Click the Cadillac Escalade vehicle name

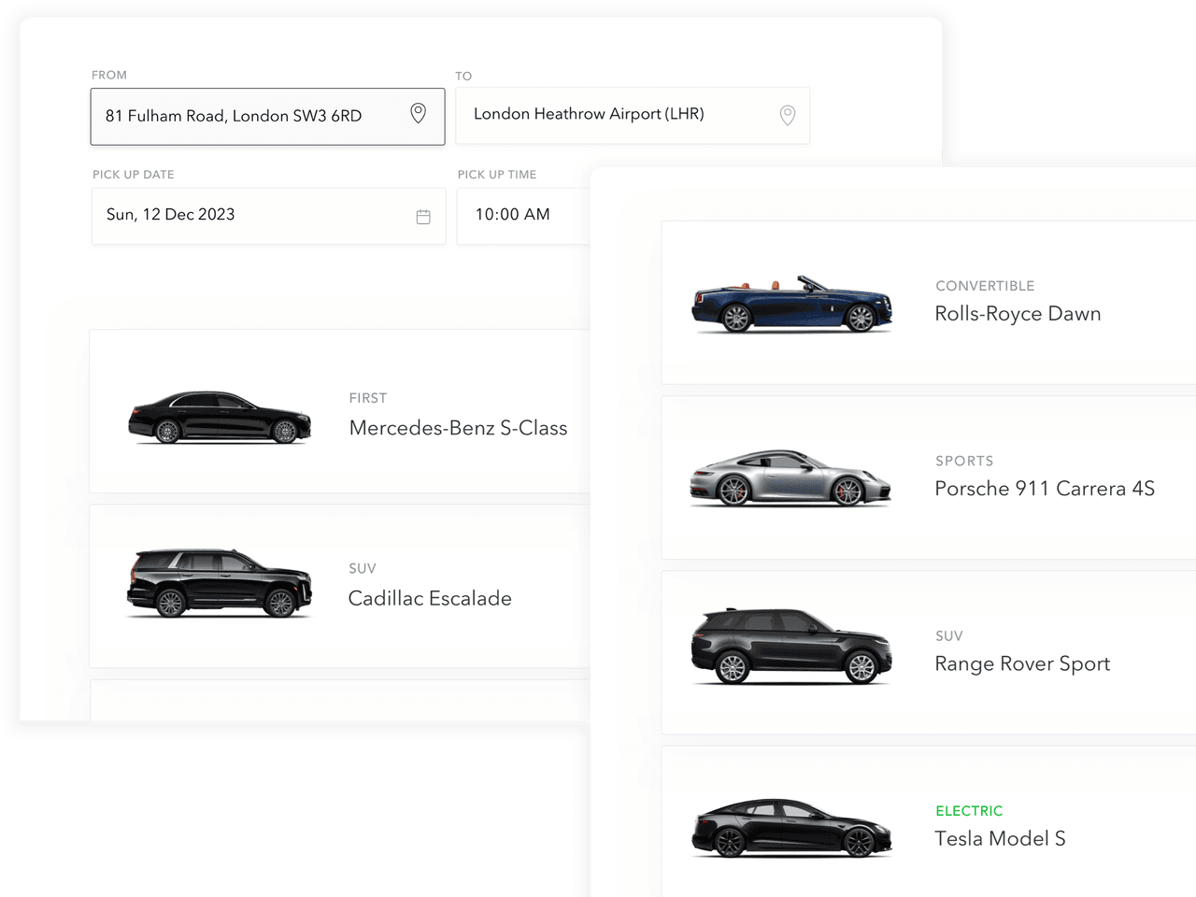tap(430, 599)
